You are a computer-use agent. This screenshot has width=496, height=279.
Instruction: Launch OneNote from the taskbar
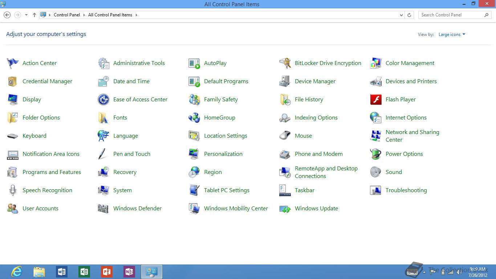[x=129, y=272]
